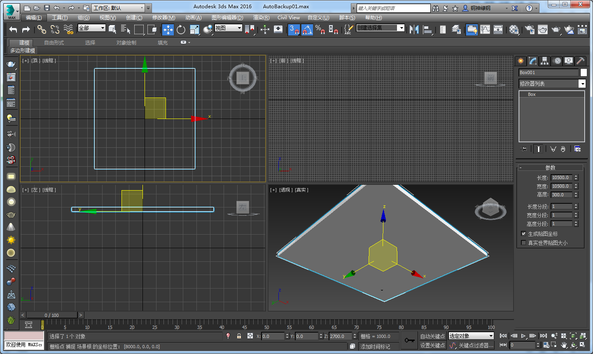Click Configure Modifier Sets icon
Viewport: 593px width, 354px height.
577,149
